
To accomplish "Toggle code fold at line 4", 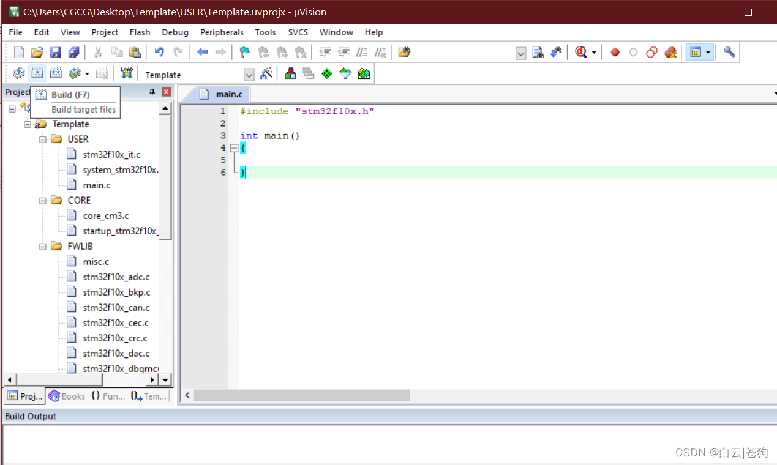I will point(234,147).
